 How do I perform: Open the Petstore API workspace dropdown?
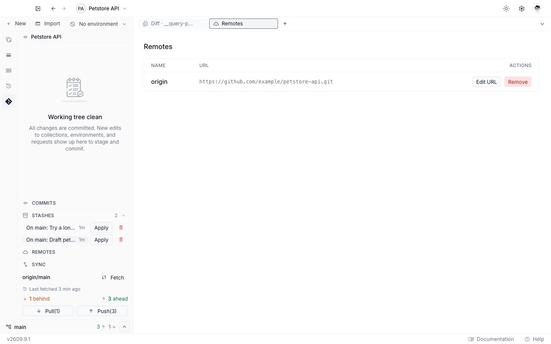[102, 9]
